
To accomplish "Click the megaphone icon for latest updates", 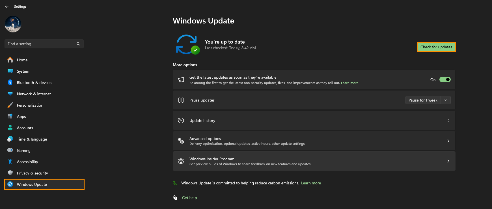I will tap(181, 79).
